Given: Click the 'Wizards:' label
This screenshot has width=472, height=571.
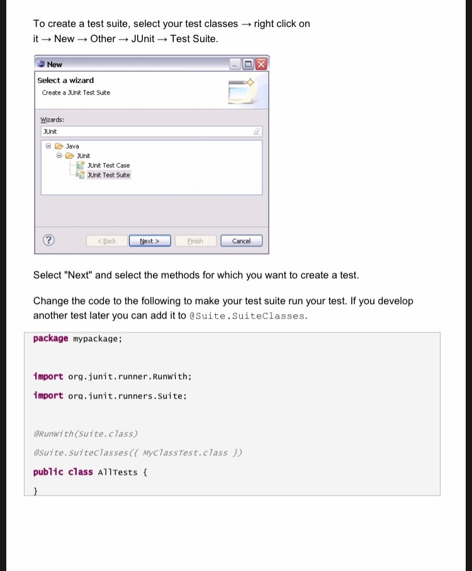Looking at the screenshot, I should 52,120.
